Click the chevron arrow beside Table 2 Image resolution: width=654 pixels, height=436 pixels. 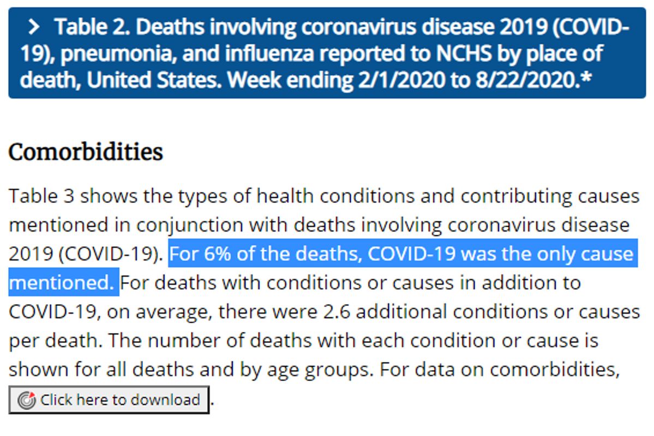[34, 27]
